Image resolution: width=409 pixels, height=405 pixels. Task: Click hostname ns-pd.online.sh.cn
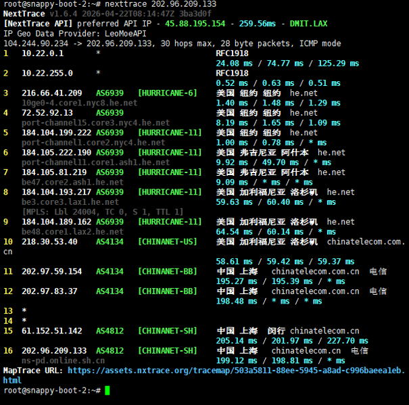(64, 361)
